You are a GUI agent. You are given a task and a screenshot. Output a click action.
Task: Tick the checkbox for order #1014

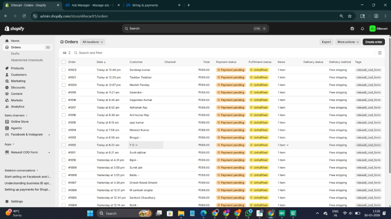[64, 130]
